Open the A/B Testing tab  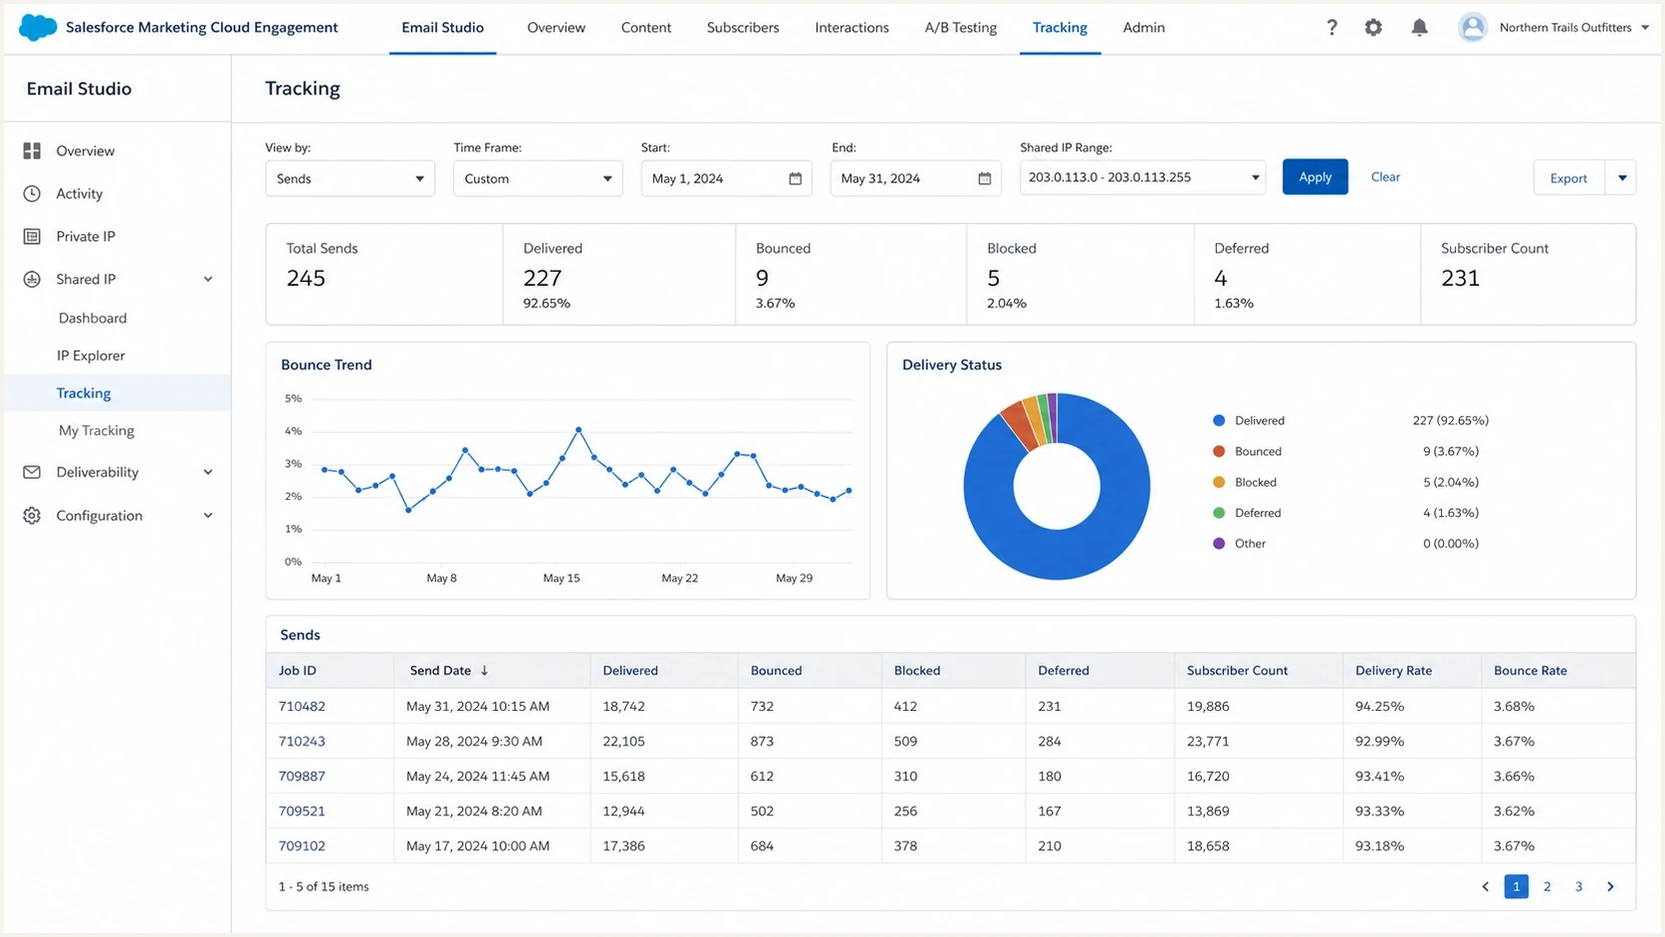click(960, 28)
